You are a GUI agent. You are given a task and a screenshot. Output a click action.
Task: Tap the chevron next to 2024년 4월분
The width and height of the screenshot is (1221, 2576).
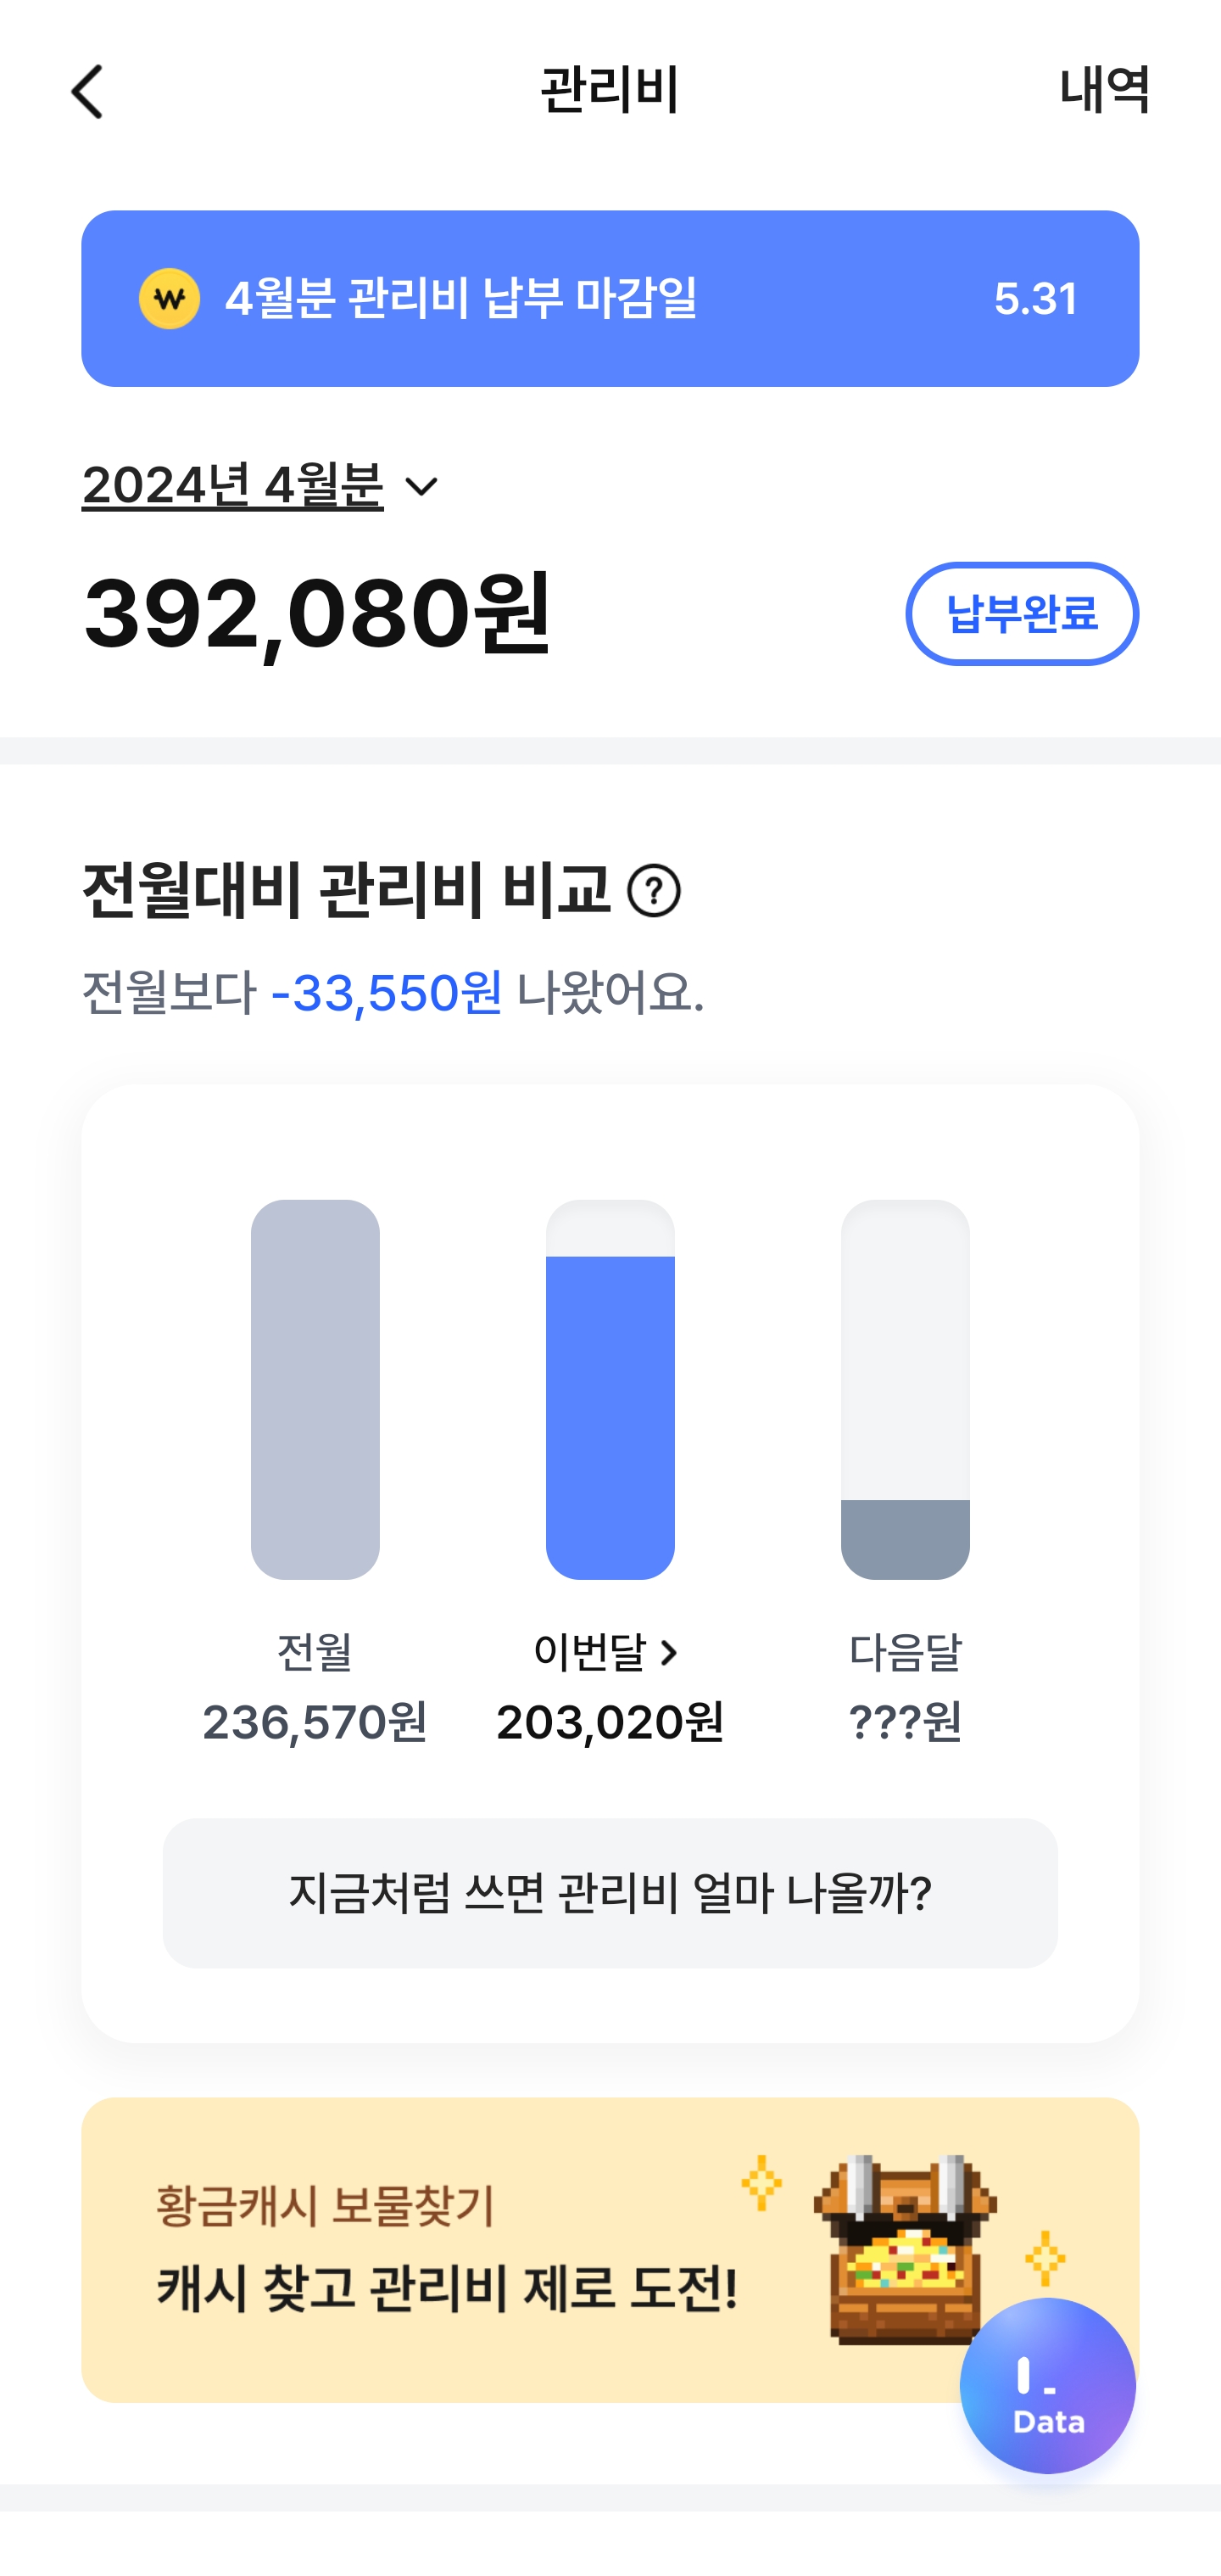click(421, 487)
